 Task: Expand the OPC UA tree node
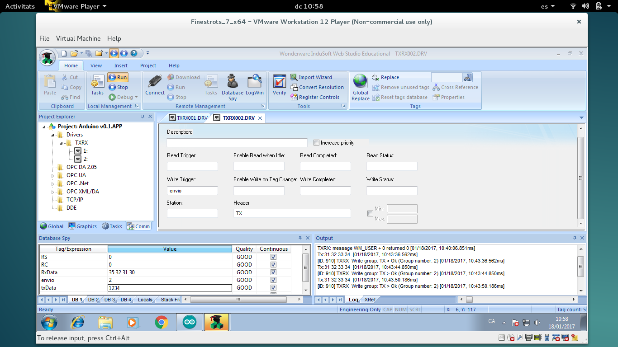click(x=52, y=176)
